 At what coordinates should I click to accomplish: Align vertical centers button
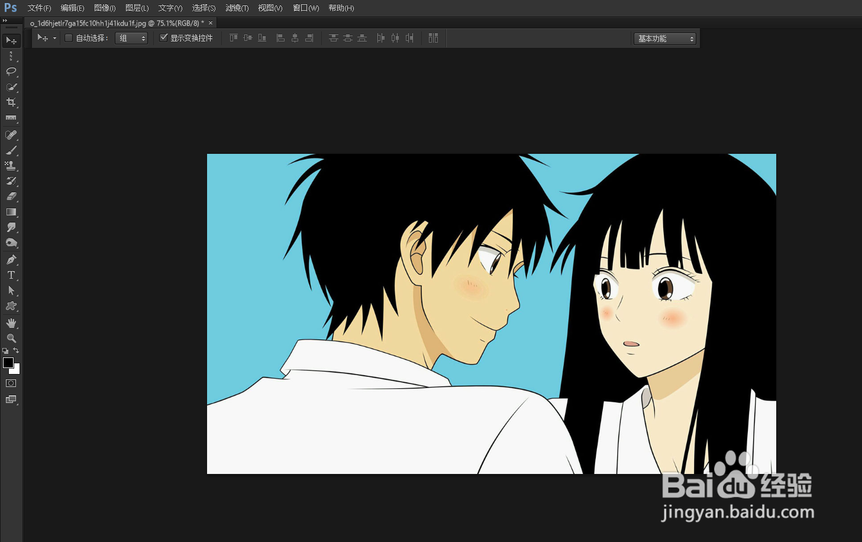click(248, 38)
